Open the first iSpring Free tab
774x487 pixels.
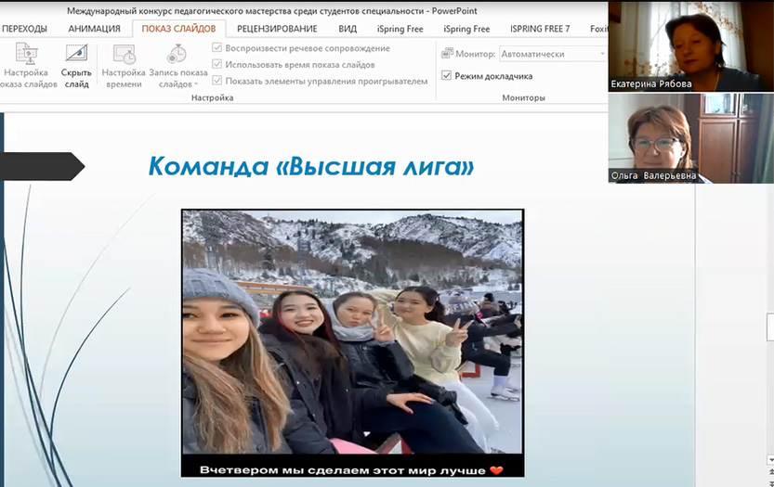point(400,29)
